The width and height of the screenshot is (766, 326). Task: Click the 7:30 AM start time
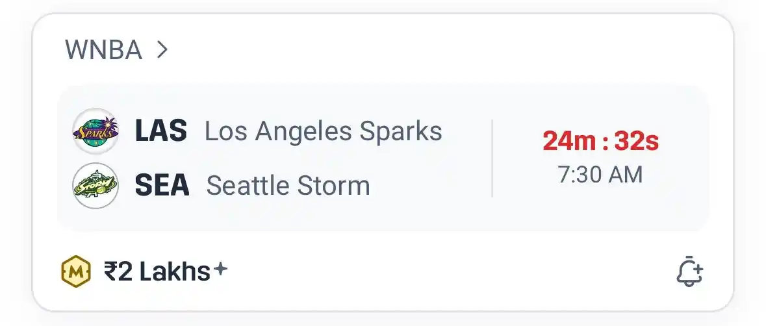(600, 175)
